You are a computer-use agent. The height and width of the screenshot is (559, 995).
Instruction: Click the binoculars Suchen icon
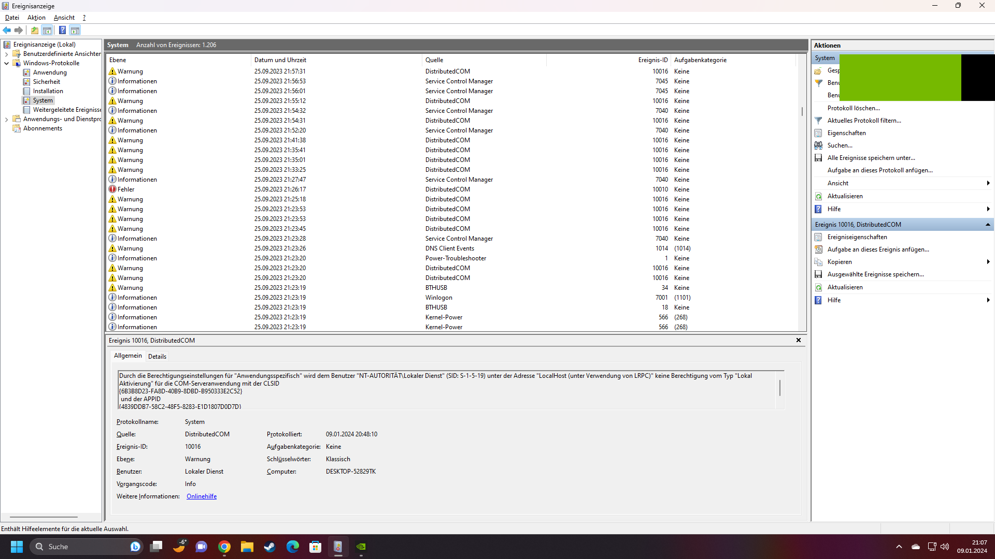coord(818,145)
